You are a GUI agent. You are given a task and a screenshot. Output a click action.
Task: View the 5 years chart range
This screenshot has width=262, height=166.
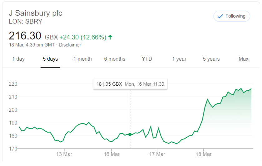tap(211, 59)
